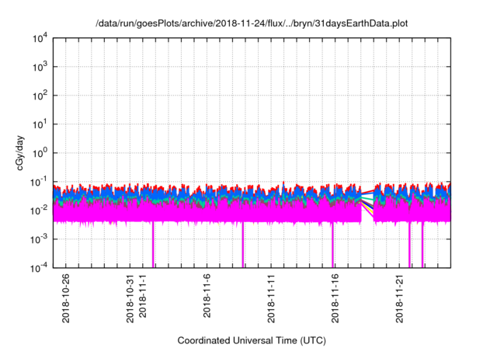Click the 2018-11-21 date label
Image resolution: width=497 pixels, height=348 pixels.
pos(399,298)
